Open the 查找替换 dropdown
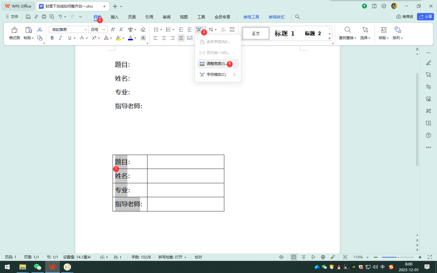 tap(348, 38)
